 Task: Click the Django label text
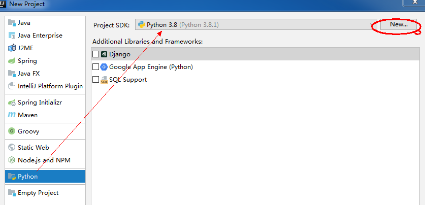click(x=120, y=54)
